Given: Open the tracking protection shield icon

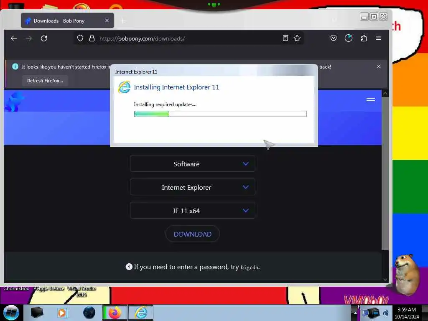Looking at the screenshot, I should click(x=80, y=38).
